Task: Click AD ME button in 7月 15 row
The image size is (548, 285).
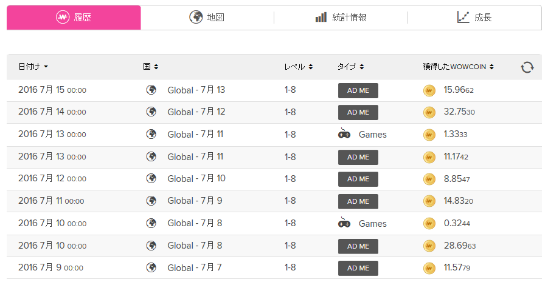Action: click(358, 90)
